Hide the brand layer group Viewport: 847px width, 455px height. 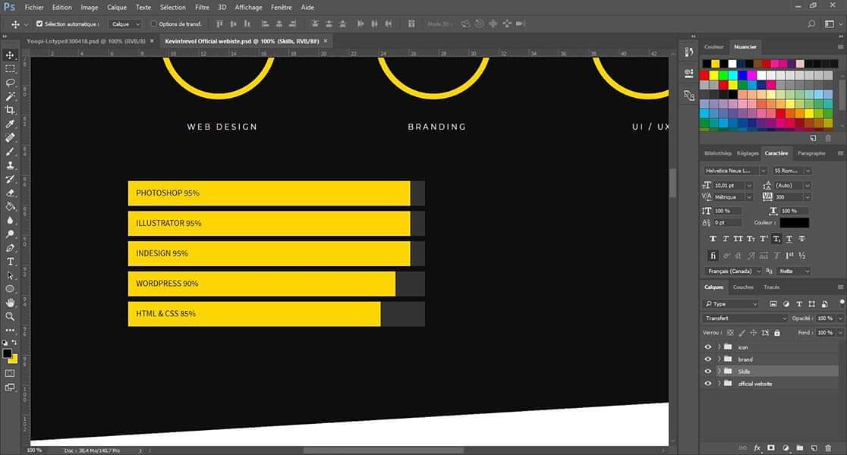[707, 359]
